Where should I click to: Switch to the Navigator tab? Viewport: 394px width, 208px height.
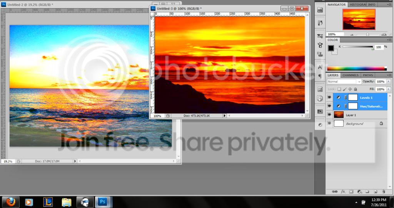point(336,5)
